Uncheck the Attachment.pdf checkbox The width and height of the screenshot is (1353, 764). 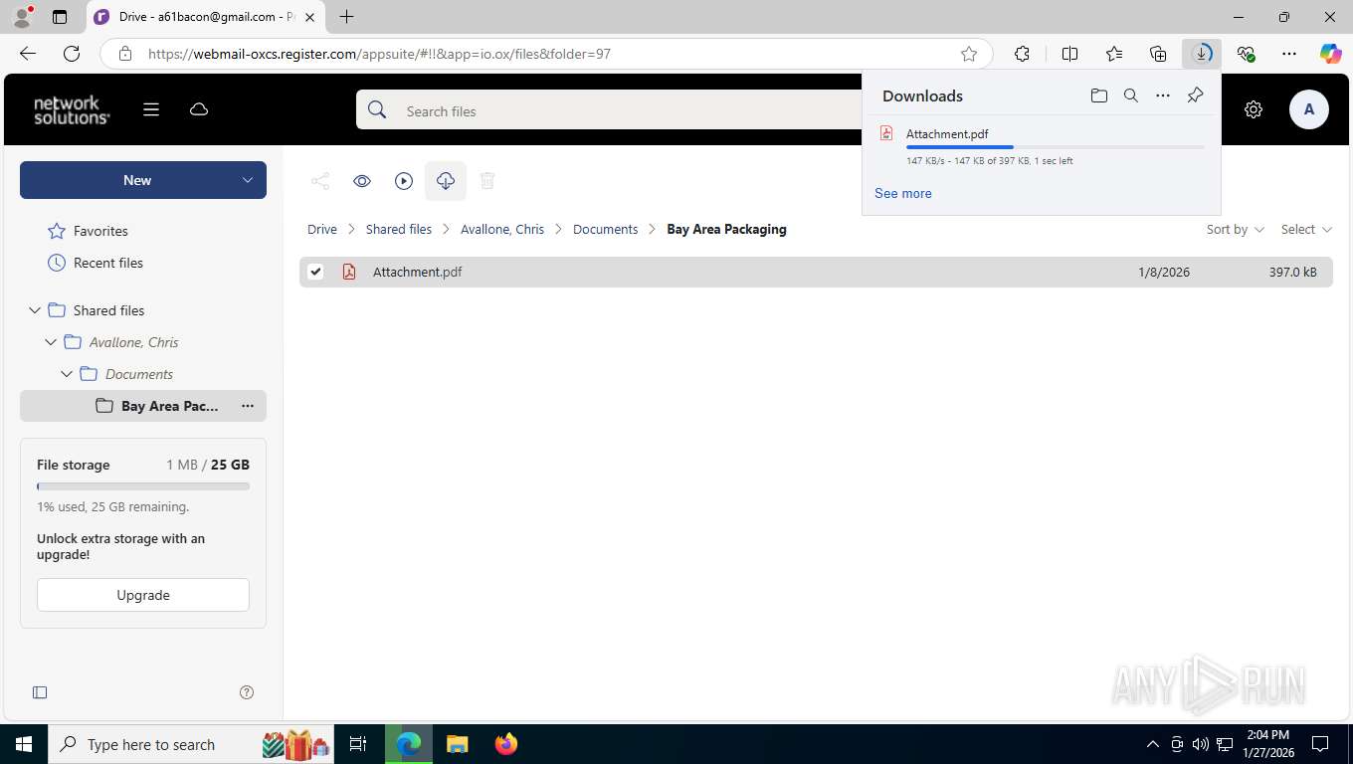(x=315, y=272)
